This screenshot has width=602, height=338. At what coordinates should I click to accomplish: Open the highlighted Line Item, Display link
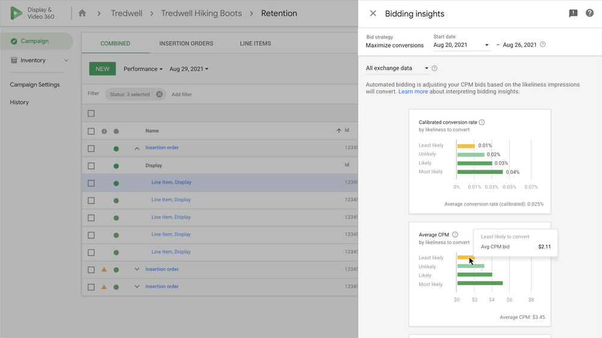click(171, 182)
